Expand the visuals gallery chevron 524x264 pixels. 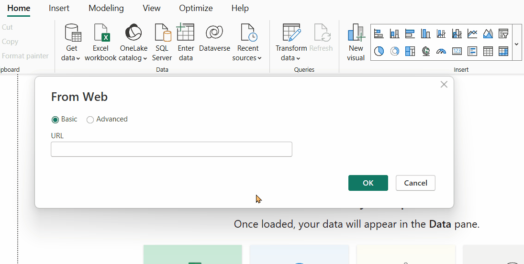517,44
